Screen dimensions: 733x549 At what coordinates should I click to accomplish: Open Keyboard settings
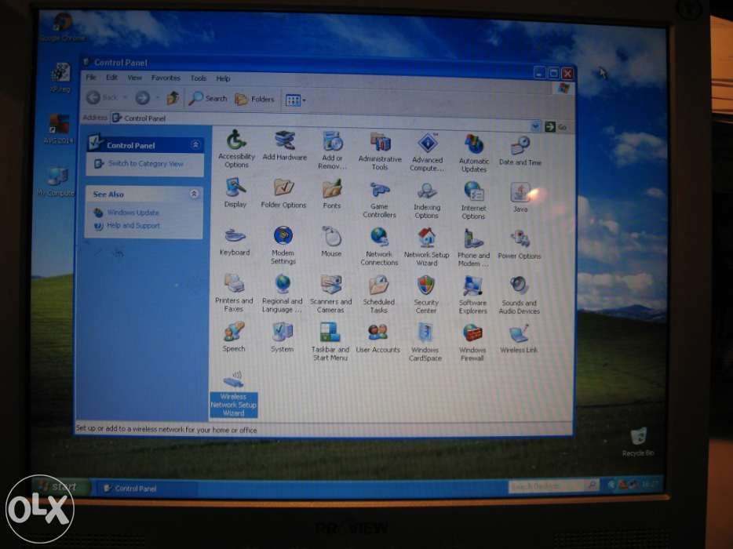235,241
